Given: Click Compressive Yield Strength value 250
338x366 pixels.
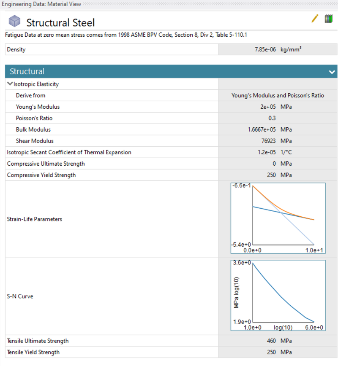Looking at the screenshot, I should pyautogui.click(x=271, y=175).
